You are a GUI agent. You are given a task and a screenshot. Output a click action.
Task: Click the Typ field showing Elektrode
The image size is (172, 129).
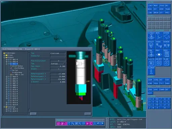[58, 53]
